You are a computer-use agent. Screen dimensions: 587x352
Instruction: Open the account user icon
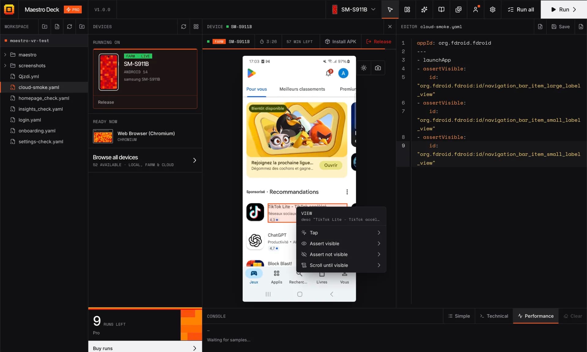pyautogui.click(x=475, y=9)
